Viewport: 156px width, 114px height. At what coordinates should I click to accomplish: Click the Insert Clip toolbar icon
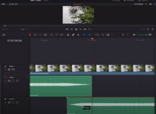click(52, 35)
